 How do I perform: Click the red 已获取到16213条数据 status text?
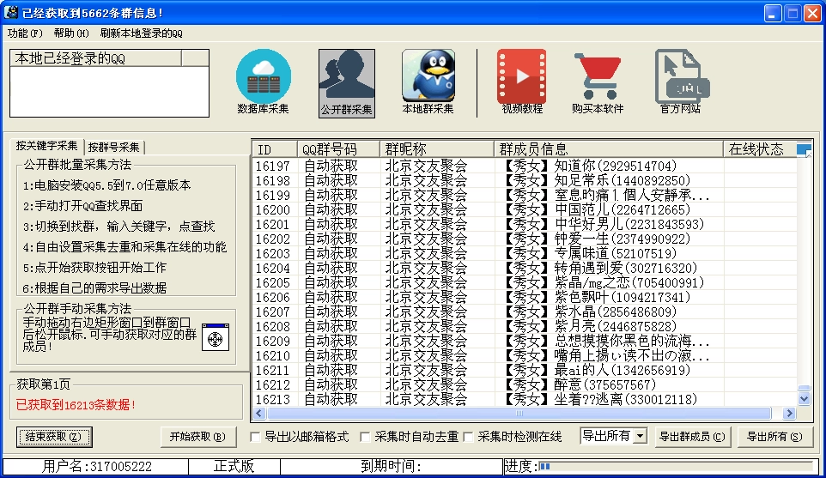coord(76,405)
